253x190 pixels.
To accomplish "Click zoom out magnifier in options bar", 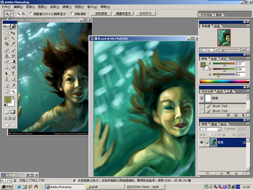I will point(23,14).
